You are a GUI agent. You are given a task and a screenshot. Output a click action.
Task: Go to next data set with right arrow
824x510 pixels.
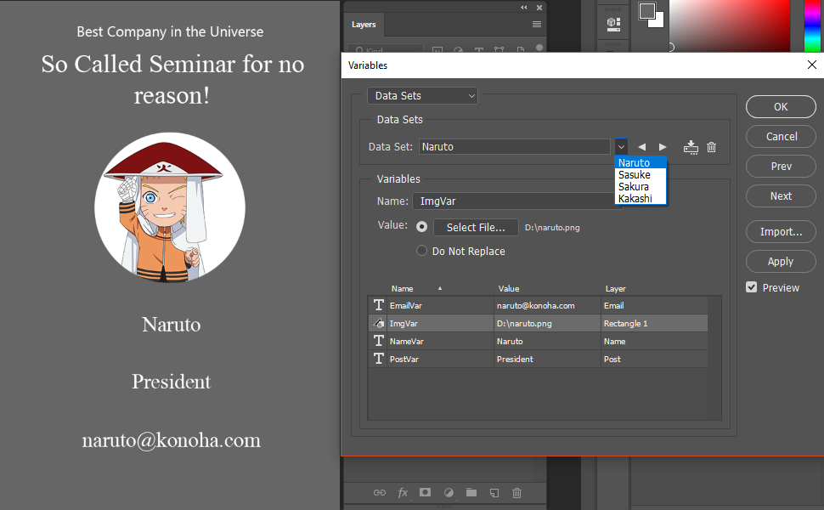(x=663, y=147)
